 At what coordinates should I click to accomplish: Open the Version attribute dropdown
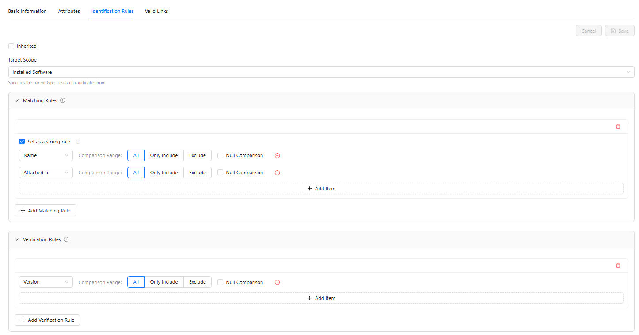[46, 282]
